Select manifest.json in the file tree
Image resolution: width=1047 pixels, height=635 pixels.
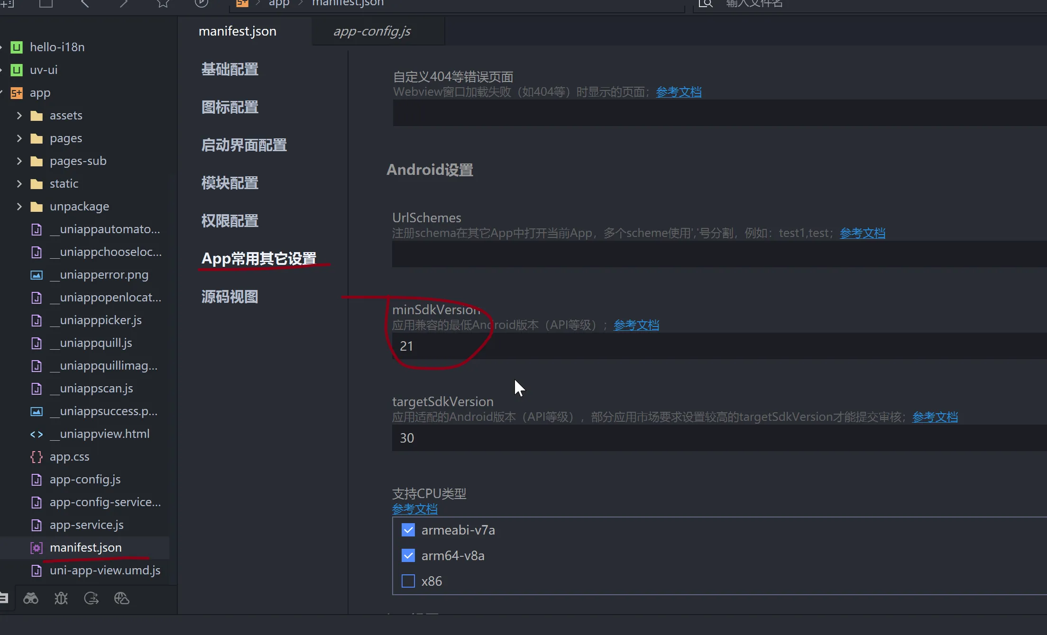click(x=85, y=547)
